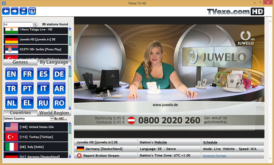Show stations in RU language
274x165 pixels.
43,103
